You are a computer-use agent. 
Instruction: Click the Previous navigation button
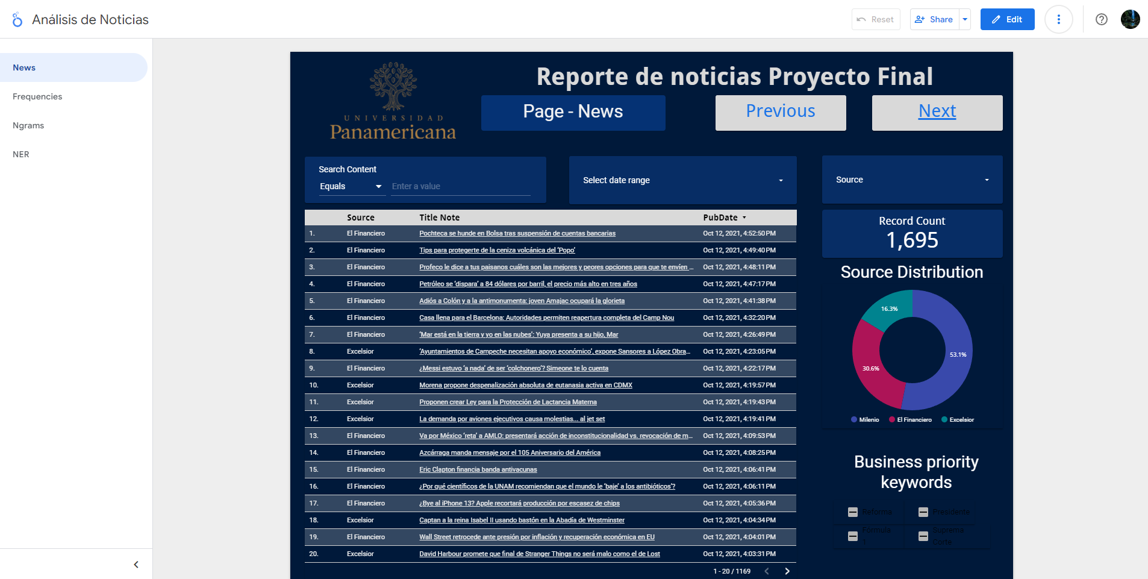coord(781,113)
